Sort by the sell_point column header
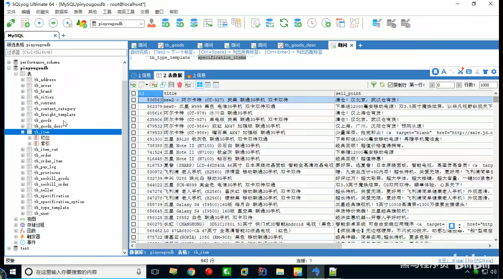The height and width of the screenshot is (279, 503). point(414,93)
